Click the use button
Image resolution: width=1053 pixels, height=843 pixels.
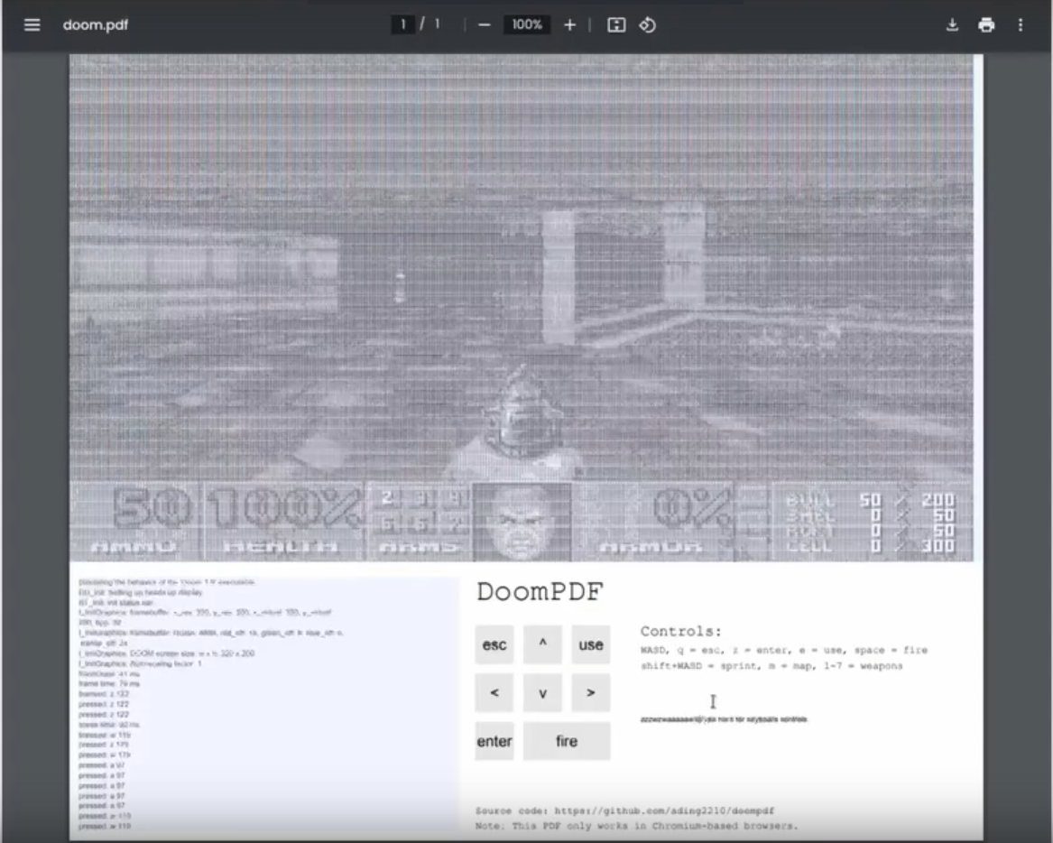(x=591, y=644)
